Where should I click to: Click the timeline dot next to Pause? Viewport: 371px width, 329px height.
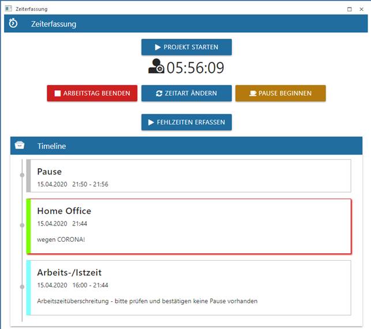tap(22, 175)
